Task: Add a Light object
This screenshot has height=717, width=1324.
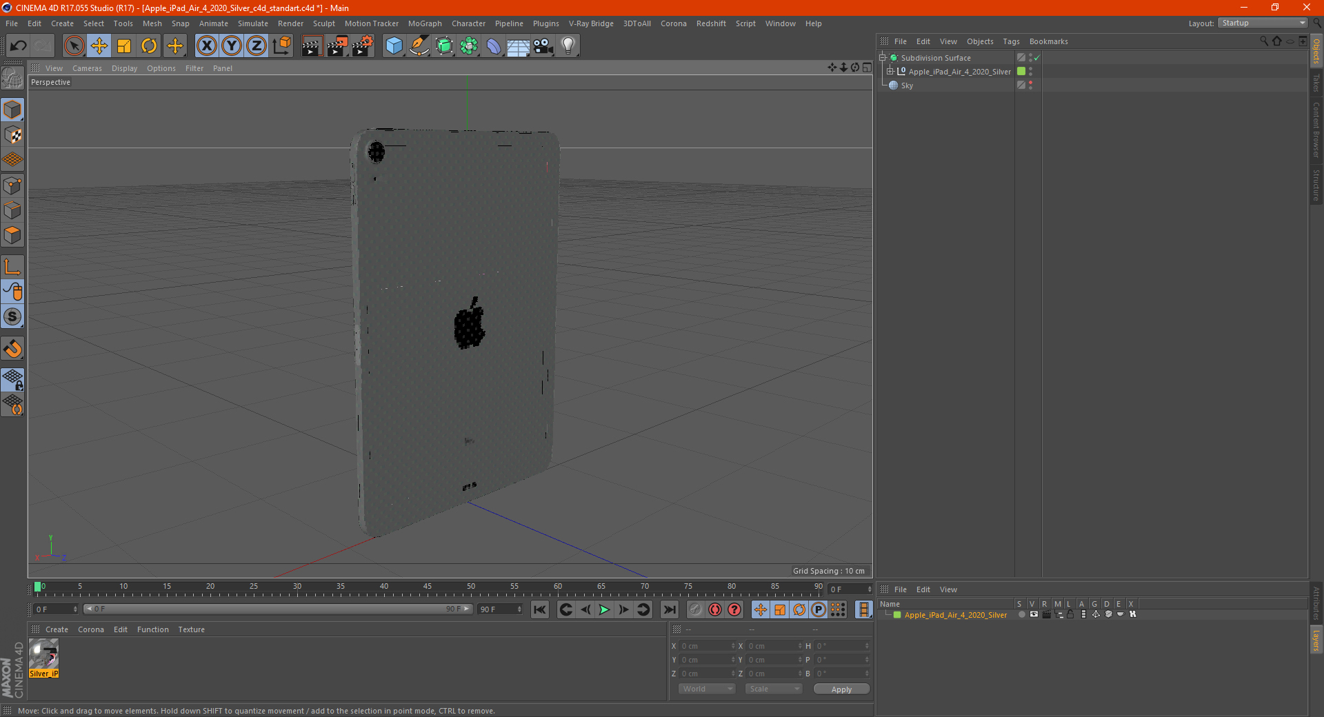Action: click(x=568, y=46)
